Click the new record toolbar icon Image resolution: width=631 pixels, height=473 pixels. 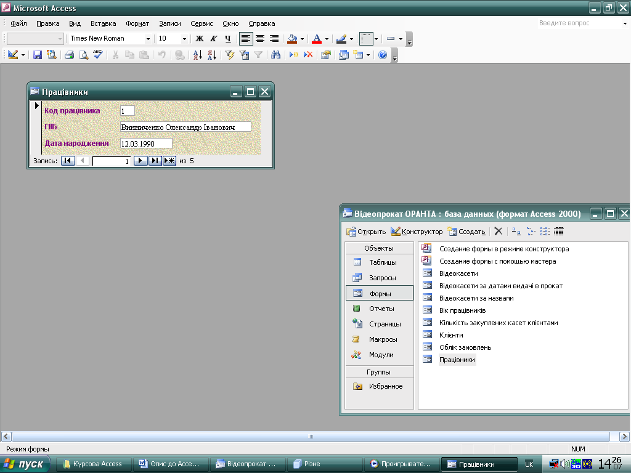294,55
